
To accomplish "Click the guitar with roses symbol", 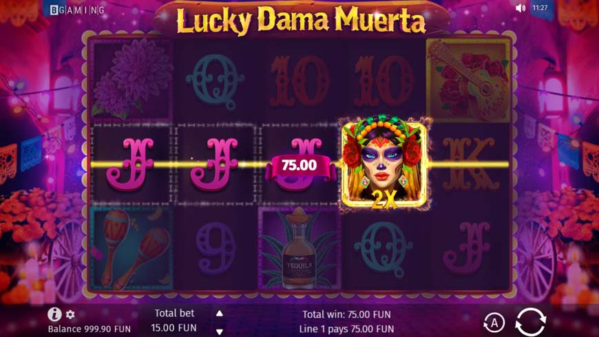I will click(x=469, y=80).
